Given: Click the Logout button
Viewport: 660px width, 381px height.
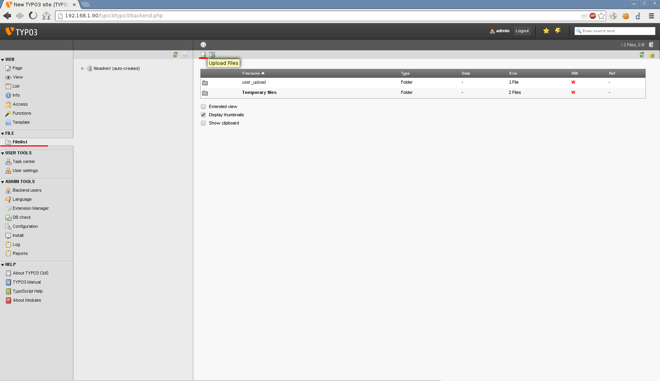Looking at the screenshot, I should (x=522, y=31).
